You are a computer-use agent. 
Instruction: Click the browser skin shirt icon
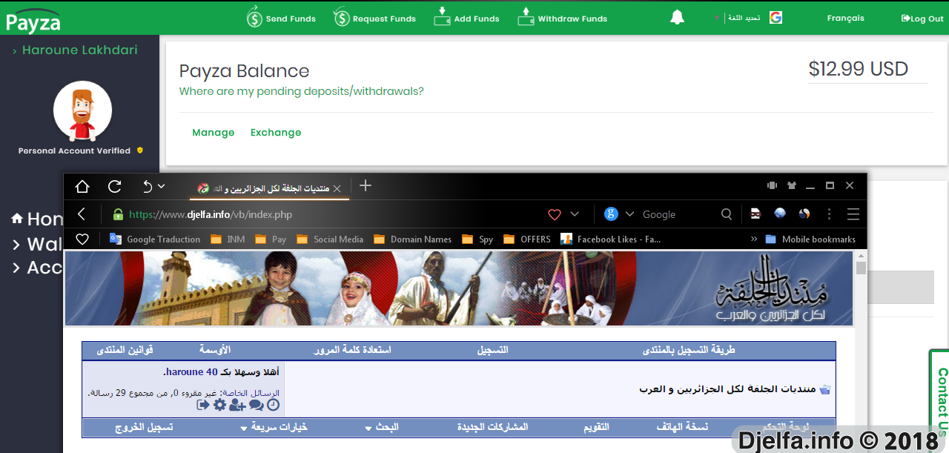[x=792, y=185]
